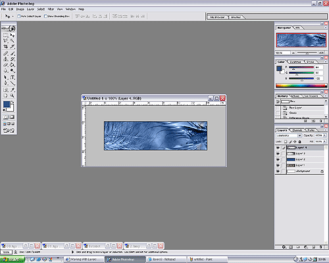Hide the Background layer eye icon
Screen dimensions: 329x263
click(278, 171)
